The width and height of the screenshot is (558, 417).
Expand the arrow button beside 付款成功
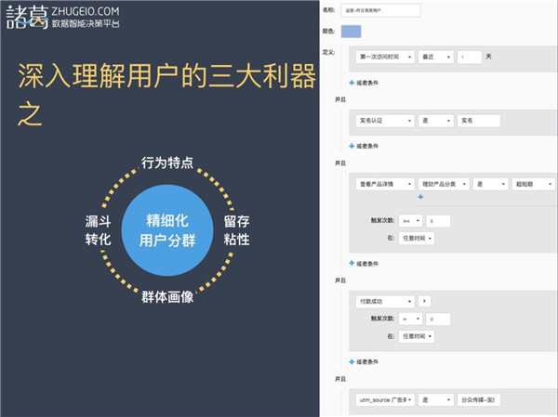click(x=425, y=300)
